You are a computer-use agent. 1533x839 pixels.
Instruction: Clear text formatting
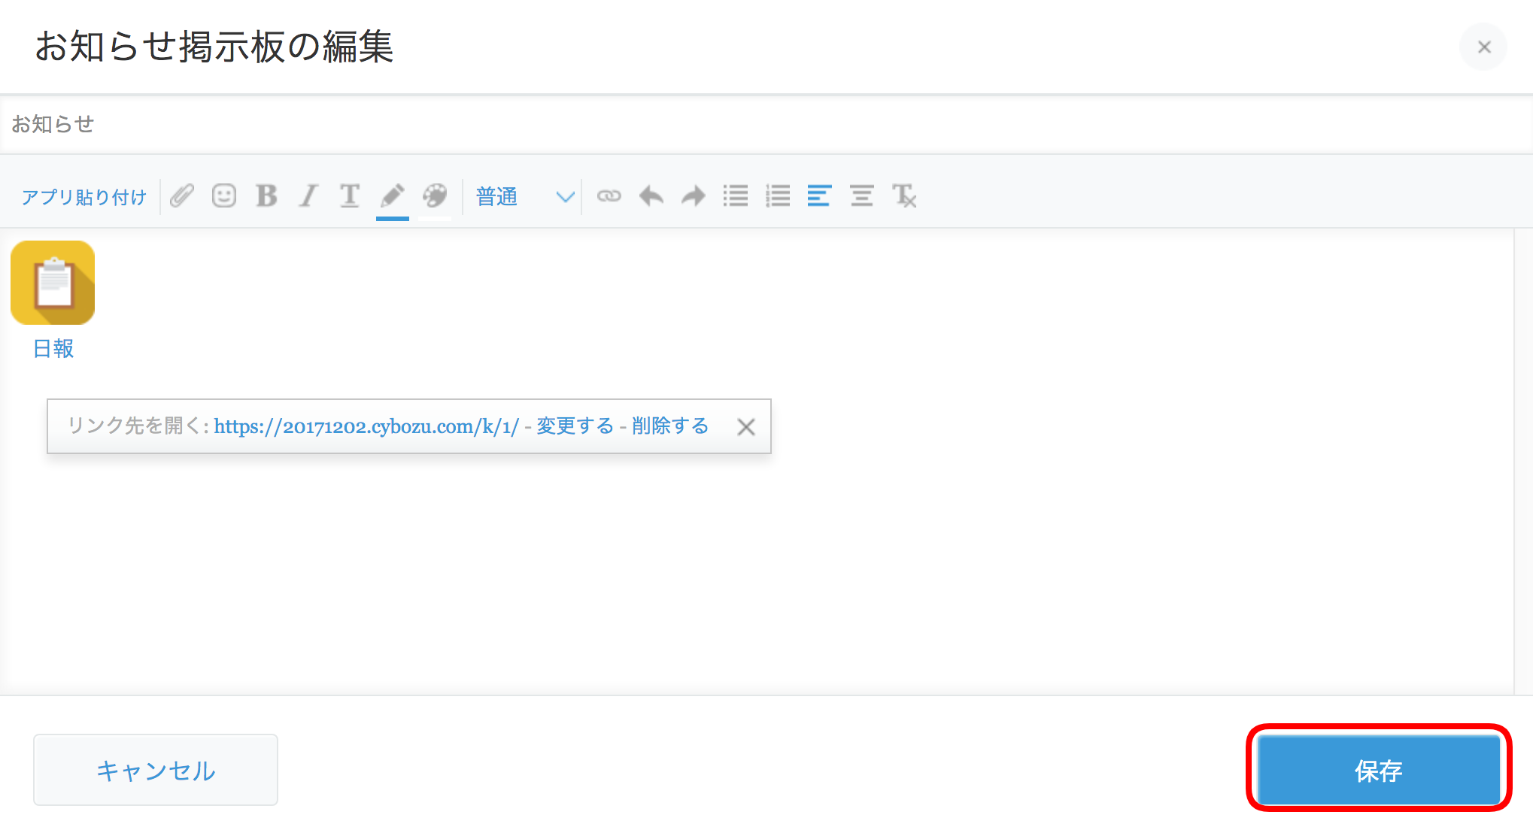pyautogui.click(x=904, y=196)
